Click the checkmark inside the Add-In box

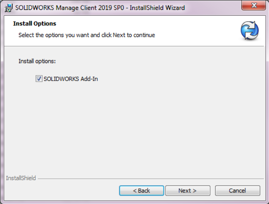39,79
